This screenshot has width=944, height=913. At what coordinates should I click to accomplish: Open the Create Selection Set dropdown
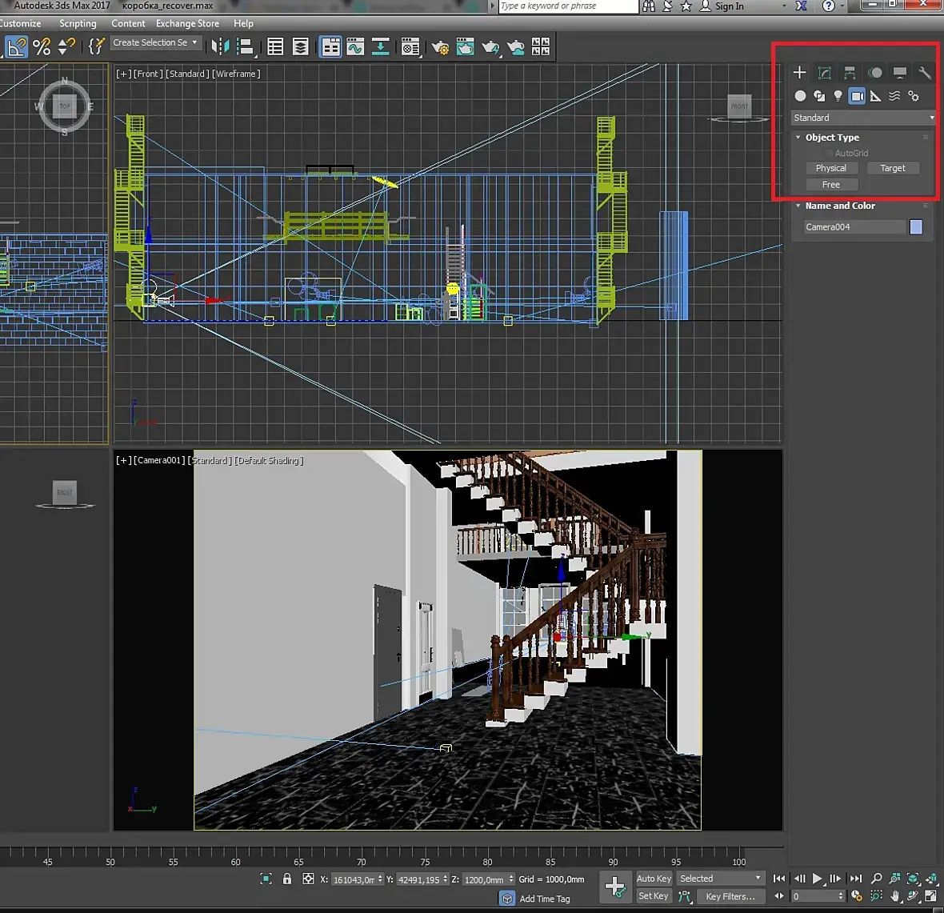(155, 42)
